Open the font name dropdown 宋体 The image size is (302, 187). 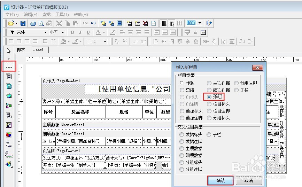tap(45, 32)
